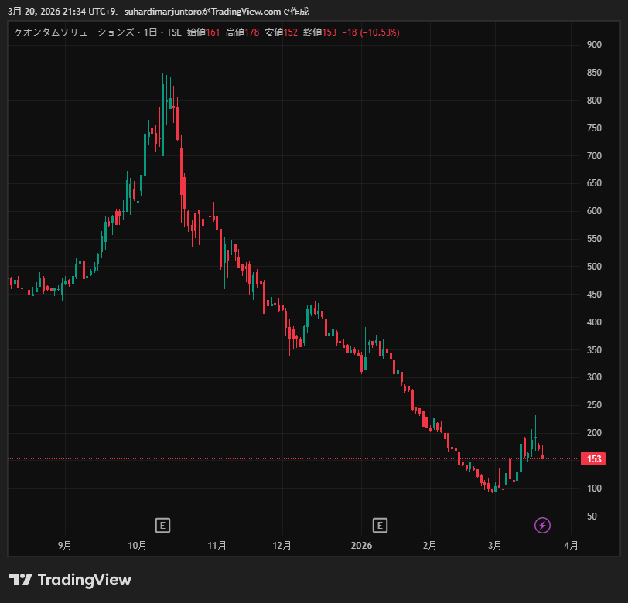This screenshot has width=628, height=603.
Task: Click the 750 price axis label
Action: (x=594, y=128)
